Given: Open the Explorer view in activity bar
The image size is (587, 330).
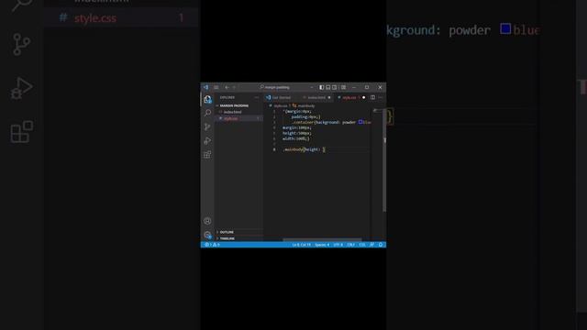Looking at the screenshot, I should pos(207,99).
